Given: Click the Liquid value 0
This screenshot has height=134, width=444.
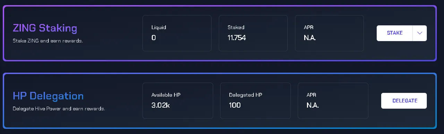Looking at the screenshot, I should coord(154,38).
